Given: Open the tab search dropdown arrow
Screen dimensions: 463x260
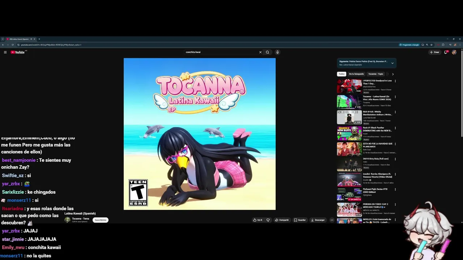Looking at the screenshot, I should [x=3, y=39].
